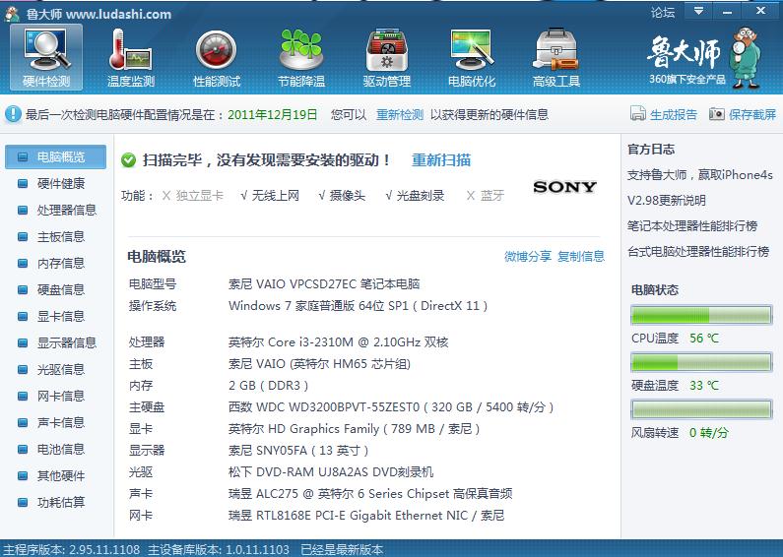783x557 pixels.
Task: Click 复制信息 copy link
Action: click(581, 257)
